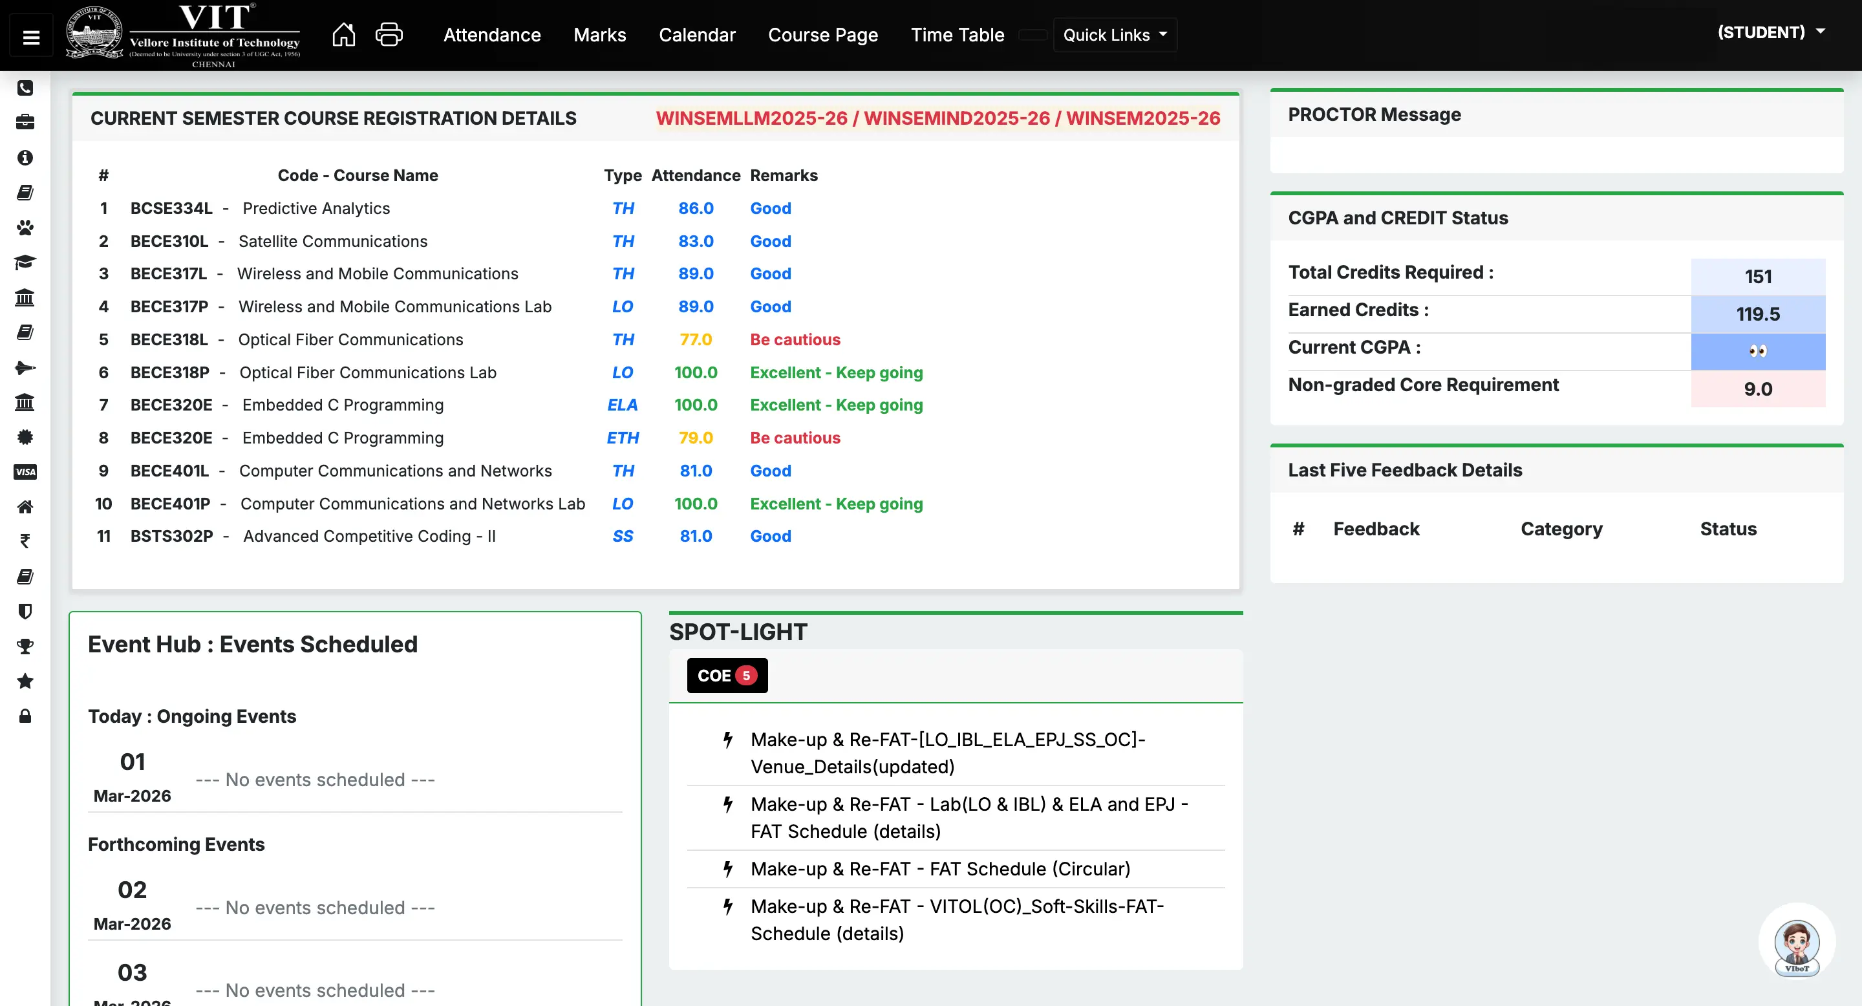
Task: Open the briefcase icon sidebar item
Action: [x=25, y=122]
